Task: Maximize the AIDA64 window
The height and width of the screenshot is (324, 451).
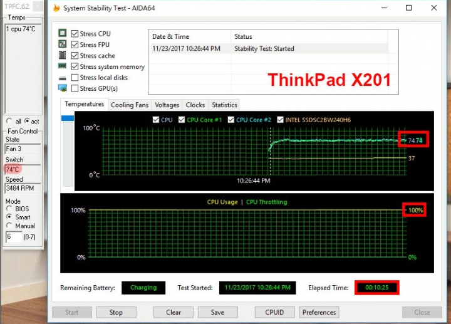Action: click(408, 8)
